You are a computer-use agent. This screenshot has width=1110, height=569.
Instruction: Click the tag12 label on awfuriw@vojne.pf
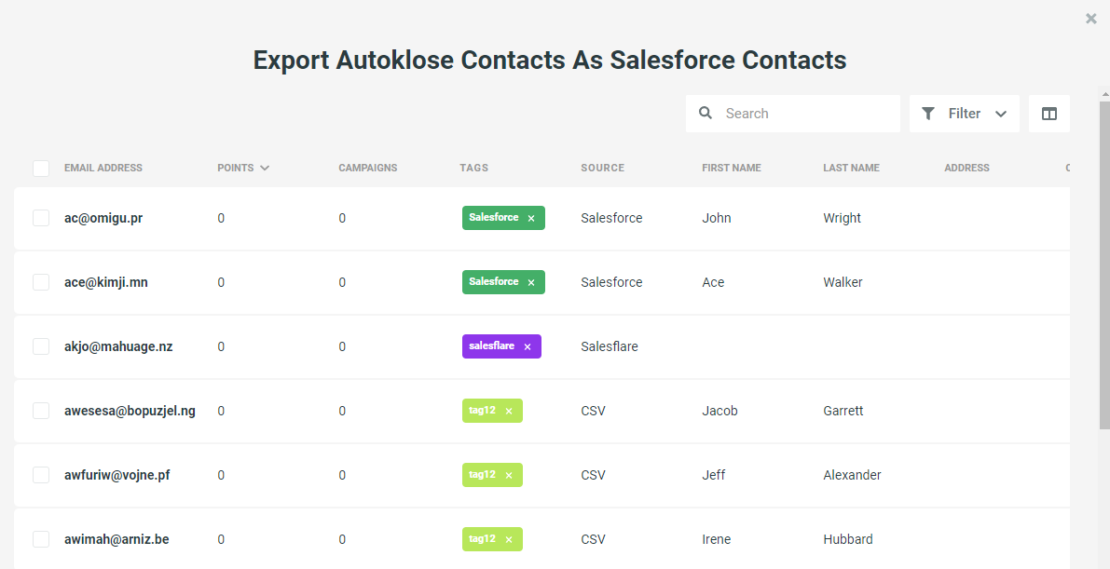tap(482, 475)
